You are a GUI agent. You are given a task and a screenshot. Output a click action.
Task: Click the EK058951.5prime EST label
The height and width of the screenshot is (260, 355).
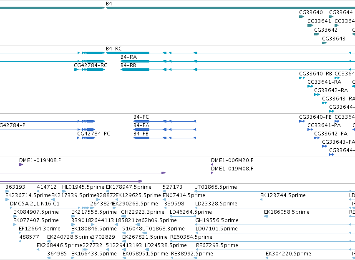click(x=145, y=254)
